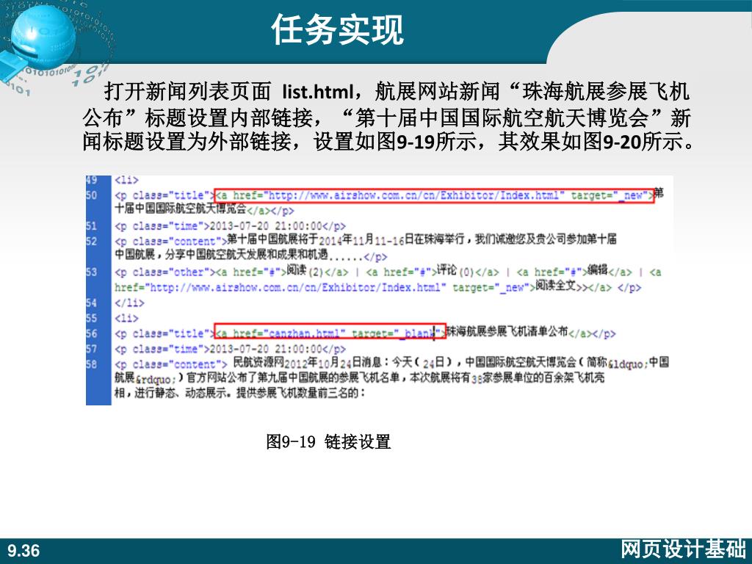Click the class="content" tag on line 58
Screen dimensions: 752x564
click(170, 364)
